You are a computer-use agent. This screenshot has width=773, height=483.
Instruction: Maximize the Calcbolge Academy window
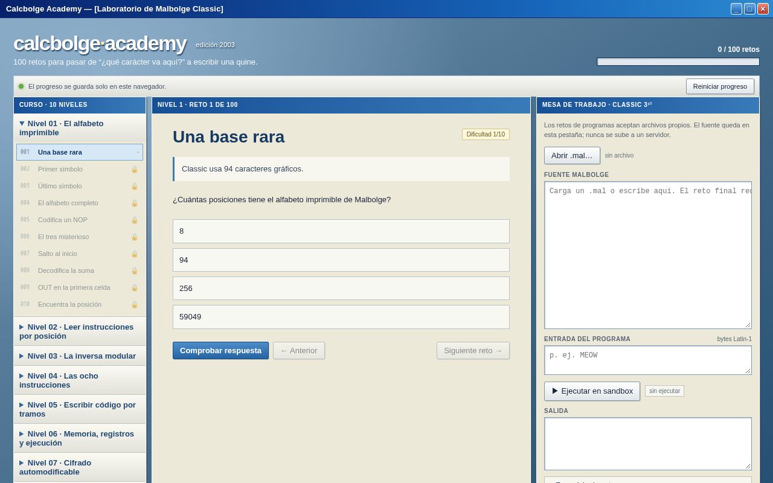pos(749,9)
